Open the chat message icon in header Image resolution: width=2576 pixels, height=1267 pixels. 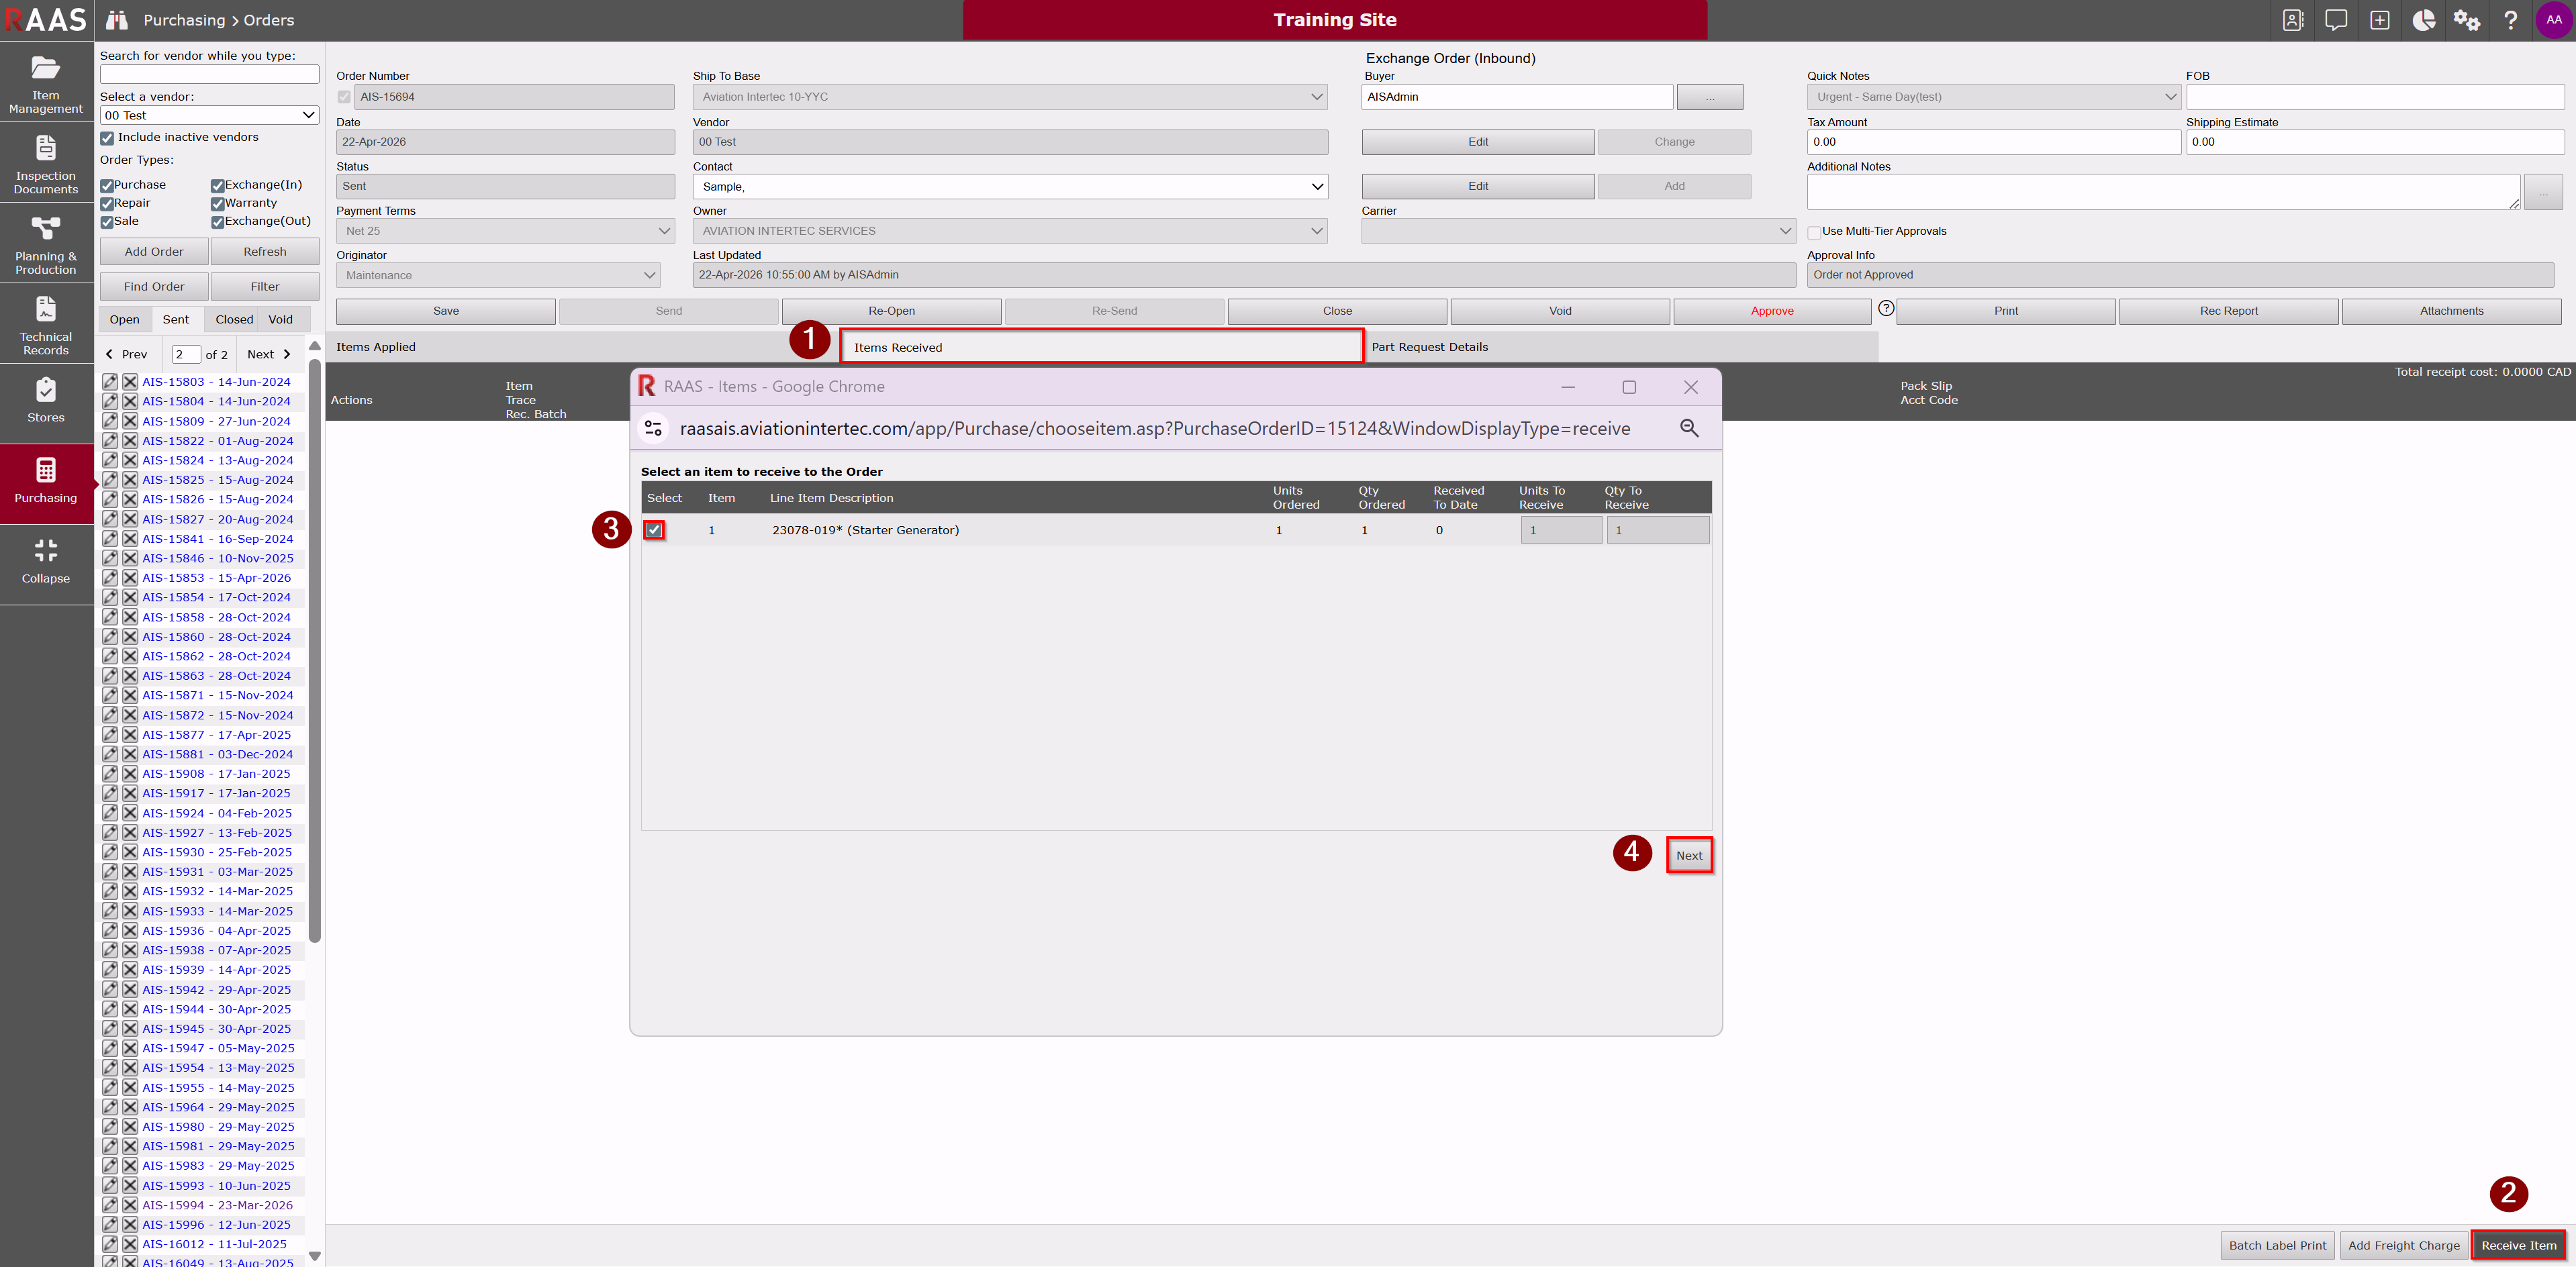tap(2336, 20)
